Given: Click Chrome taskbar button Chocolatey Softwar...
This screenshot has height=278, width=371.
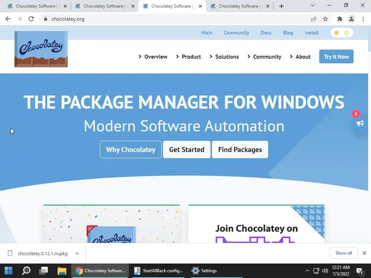Looking at the screenshot, I should click(100, 271).
